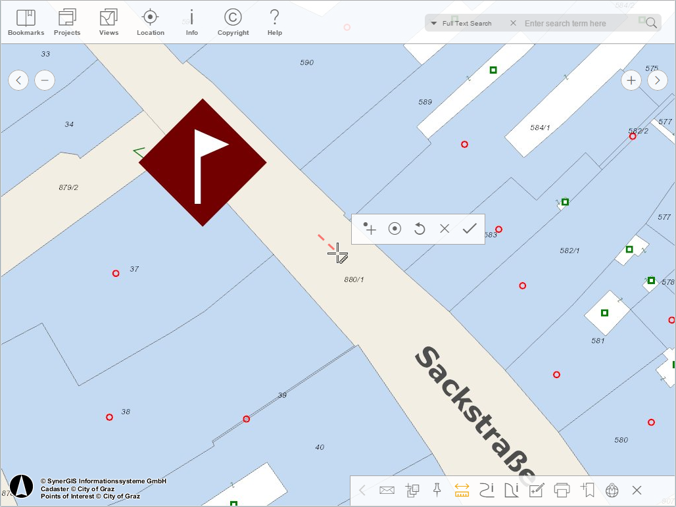This screenshot has height=507, width=676.
Task: Click the search term input field
Action: [579, 22]
